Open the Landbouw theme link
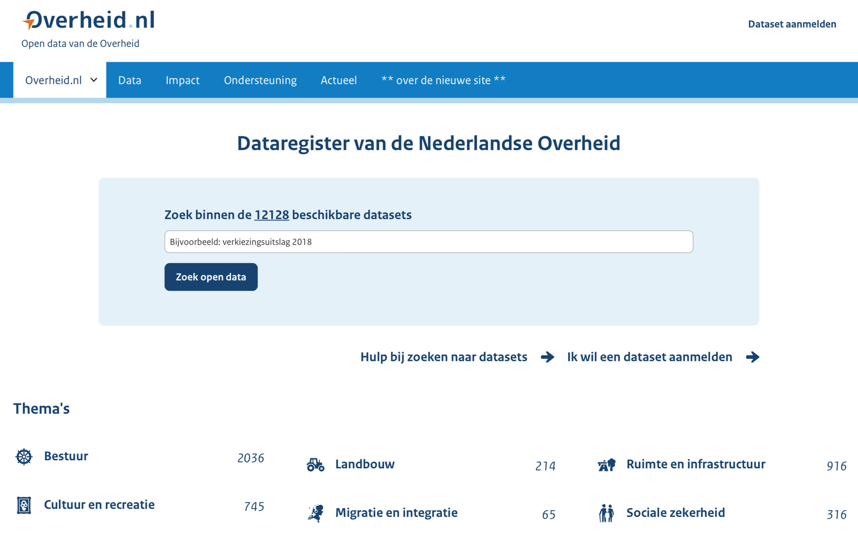 coord(365,464)
